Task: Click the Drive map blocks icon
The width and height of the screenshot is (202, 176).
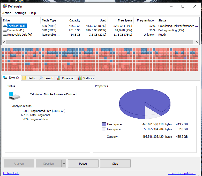Action: (58, 78)
